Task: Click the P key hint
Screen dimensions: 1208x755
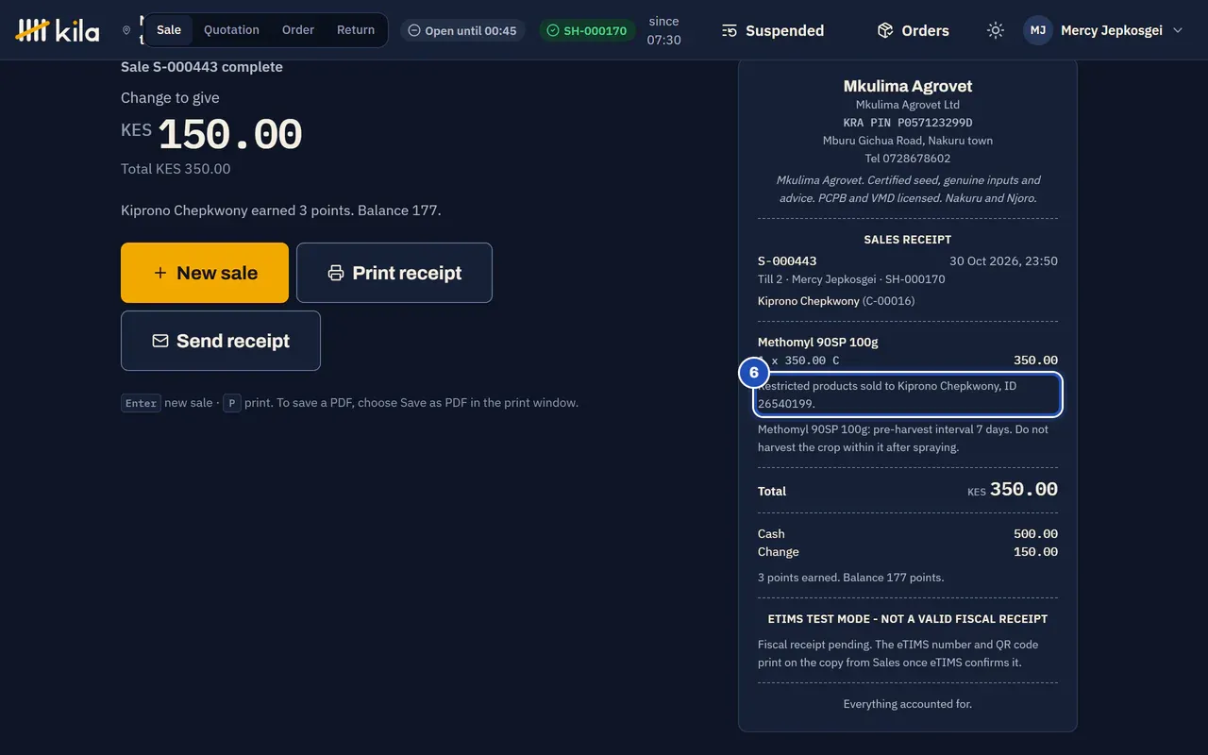Action: 231,403
